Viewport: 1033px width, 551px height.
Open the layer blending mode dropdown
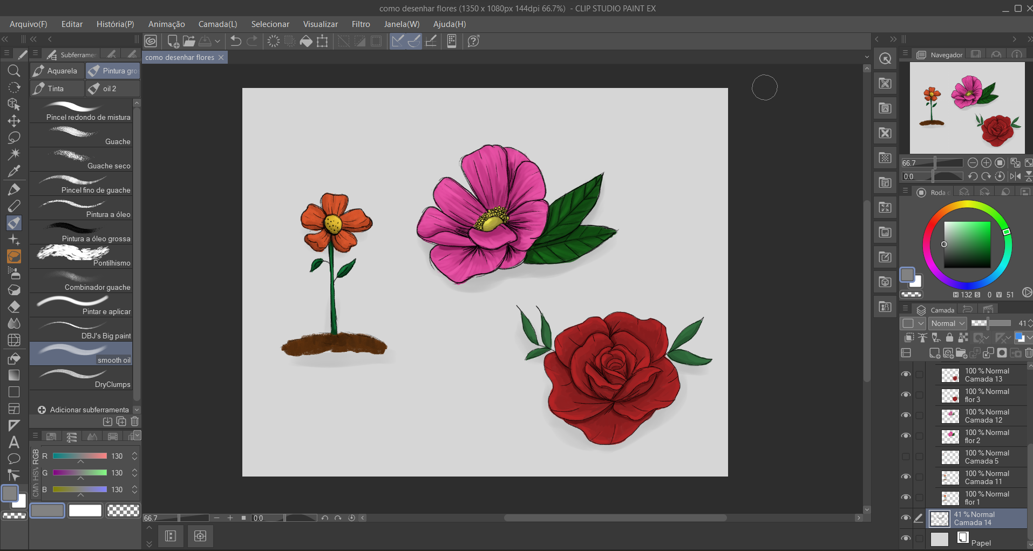(x=947, y=323)
